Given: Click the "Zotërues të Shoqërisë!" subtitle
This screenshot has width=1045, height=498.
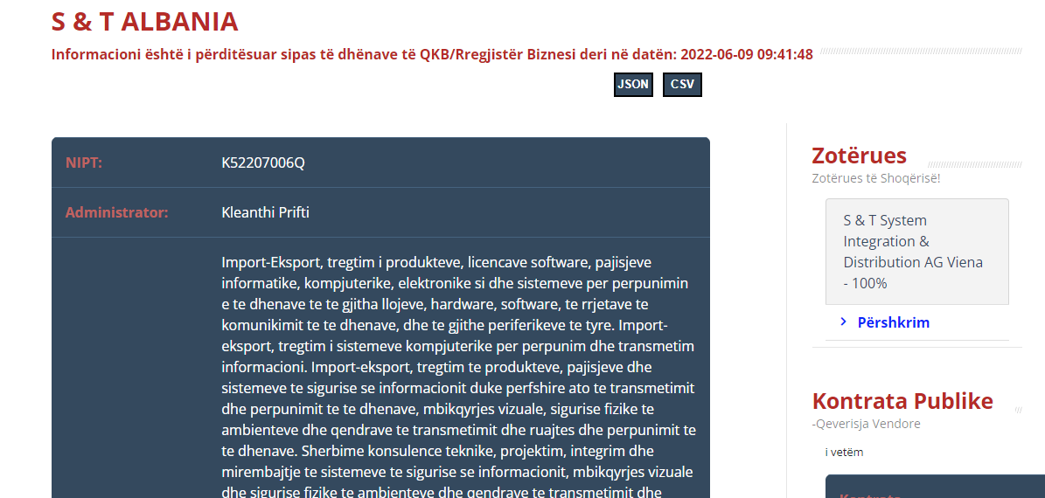Looking at the screenshot, I should [875, 178].
